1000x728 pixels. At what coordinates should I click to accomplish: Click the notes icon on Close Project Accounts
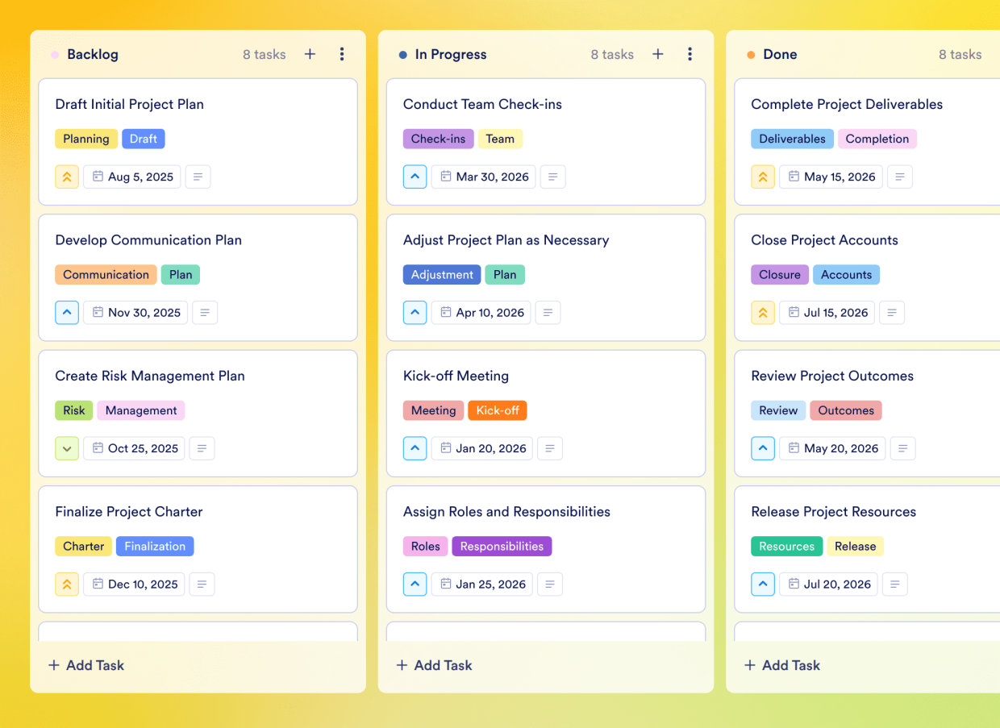892,312
